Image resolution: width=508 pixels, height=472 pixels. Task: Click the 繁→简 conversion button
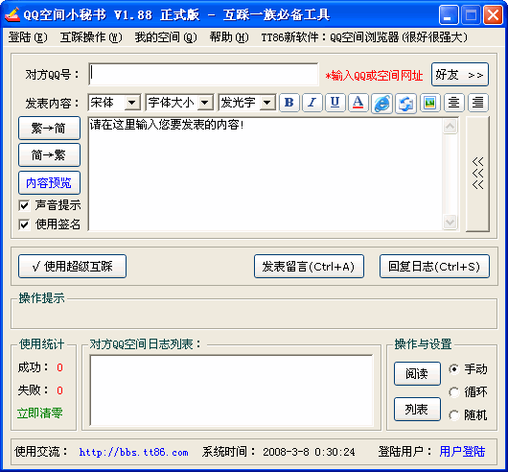pos(49,128)
